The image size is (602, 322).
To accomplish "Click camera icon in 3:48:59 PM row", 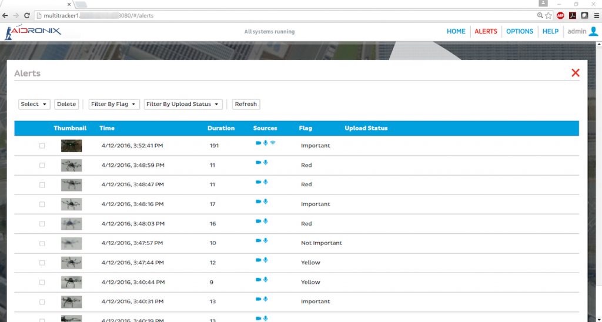I will [x=259, y=162].
